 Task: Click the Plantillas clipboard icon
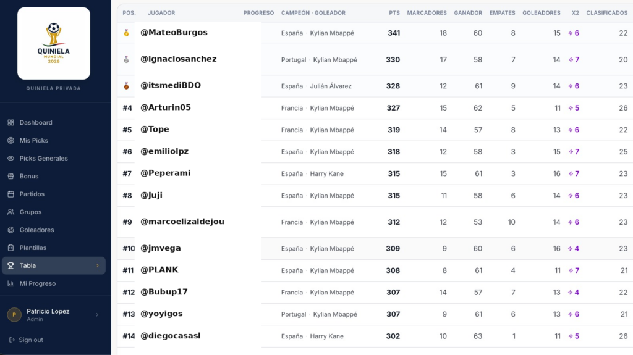(11, 248)
